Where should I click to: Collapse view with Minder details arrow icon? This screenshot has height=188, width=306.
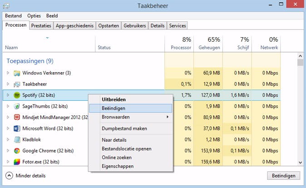tap(9, 175)
